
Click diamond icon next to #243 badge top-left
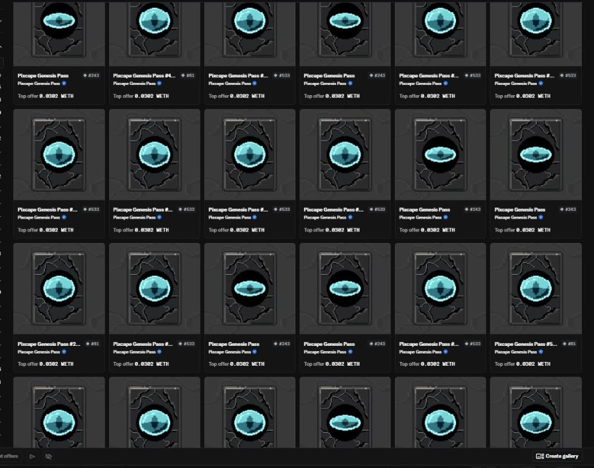click(x=85, y=75)
